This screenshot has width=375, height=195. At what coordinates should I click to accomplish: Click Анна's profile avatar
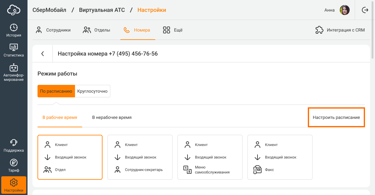(344, 10)
